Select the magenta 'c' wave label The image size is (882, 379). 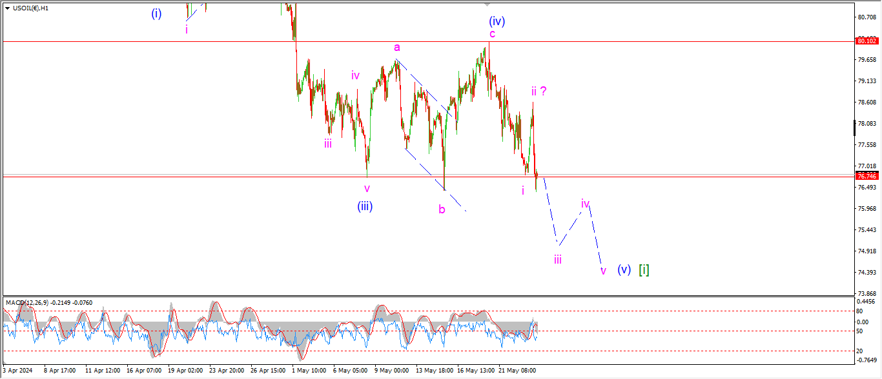(492, 34)
